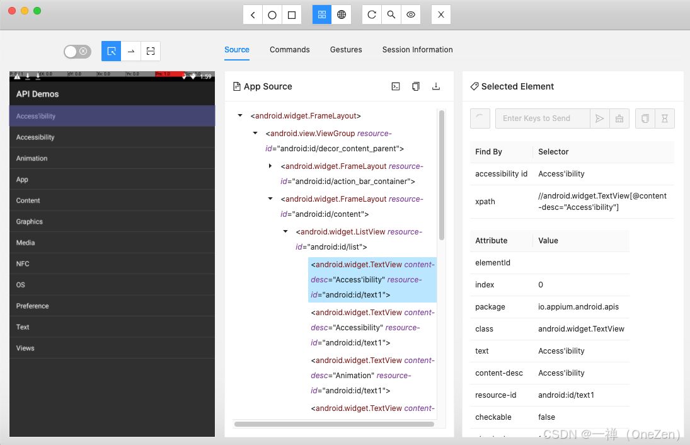Refresh source and screenshot

372,15
